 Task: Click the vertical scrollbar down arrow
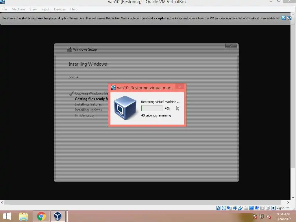coord(293,198)
